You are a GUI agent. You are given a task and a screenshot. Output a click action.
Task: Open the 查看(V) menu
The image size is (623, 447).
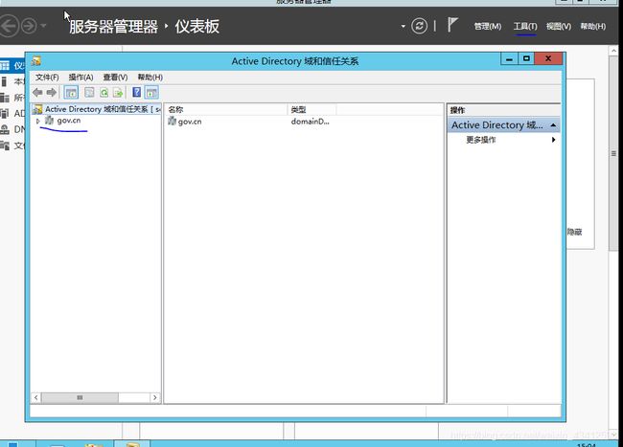115,77
